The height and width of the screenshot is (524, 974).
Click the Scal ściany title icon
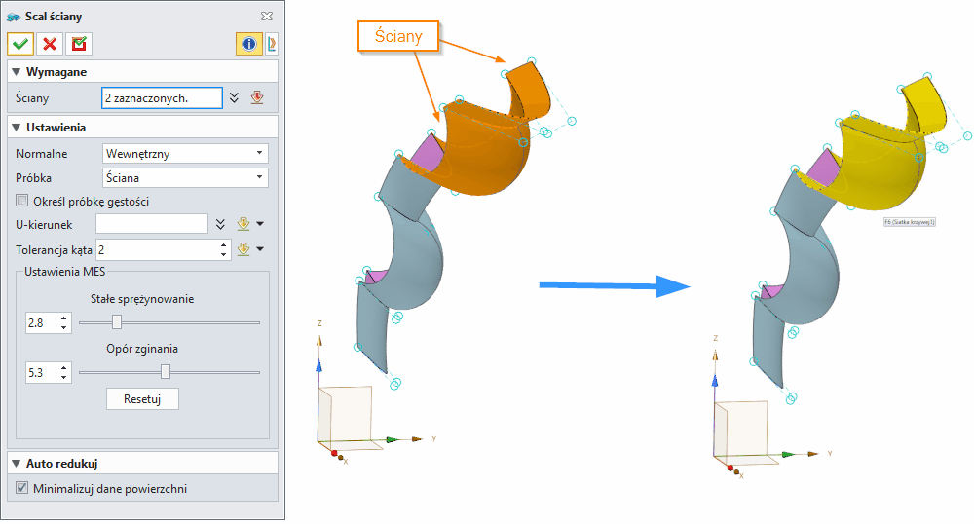tap(13, 17)
